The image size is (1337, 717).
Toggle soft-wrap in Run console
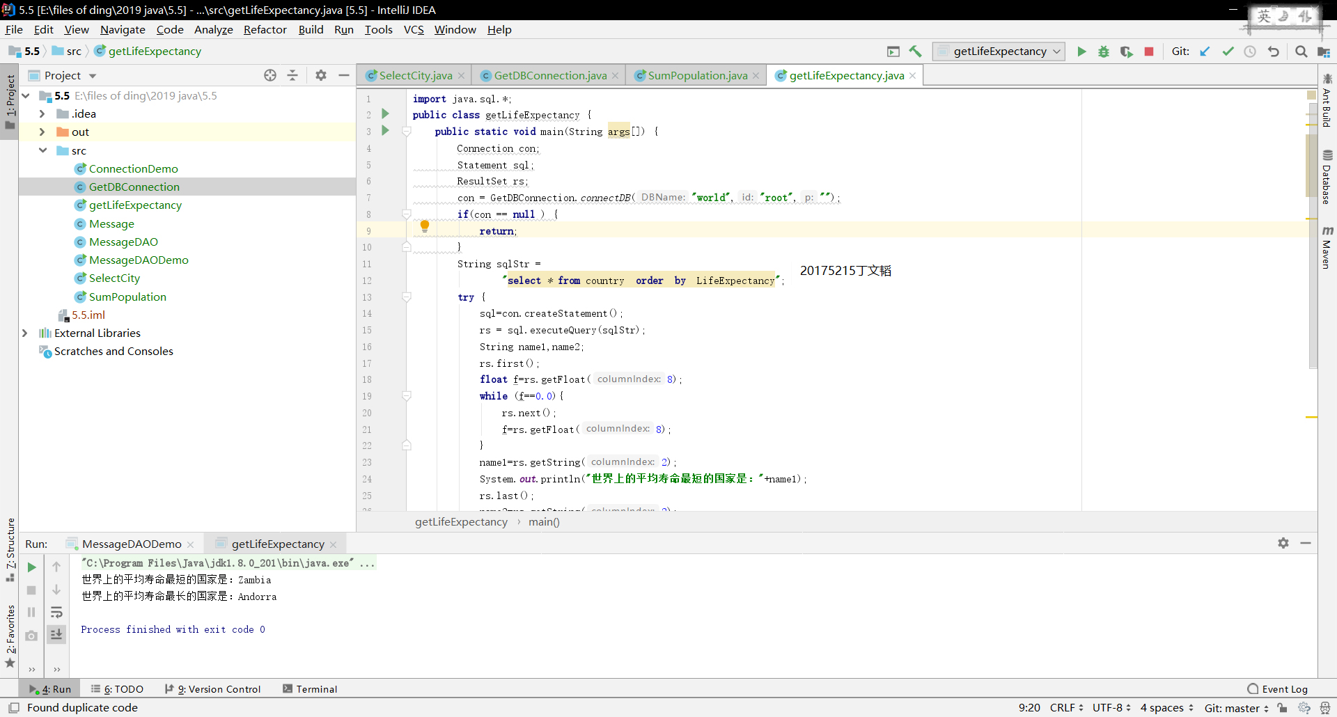(x=56, y=613)
